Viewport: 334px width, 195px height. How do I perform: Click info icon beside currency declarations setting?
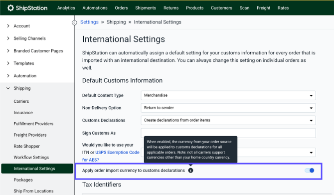click(x=190, y=171)
